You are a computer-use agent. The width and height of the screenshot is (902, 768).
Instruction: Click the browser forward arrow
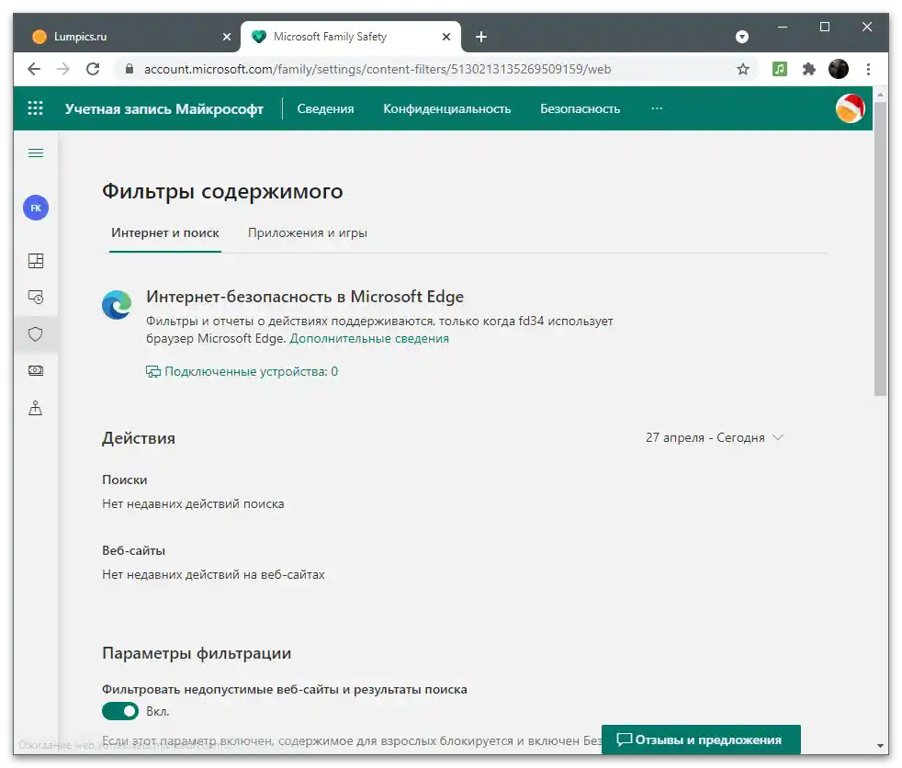(63, 69)
